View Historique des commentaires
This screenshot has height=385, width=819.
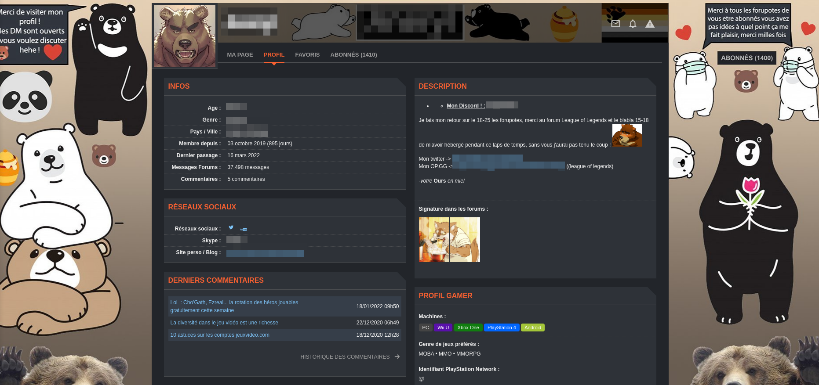(x=345, y=357)
